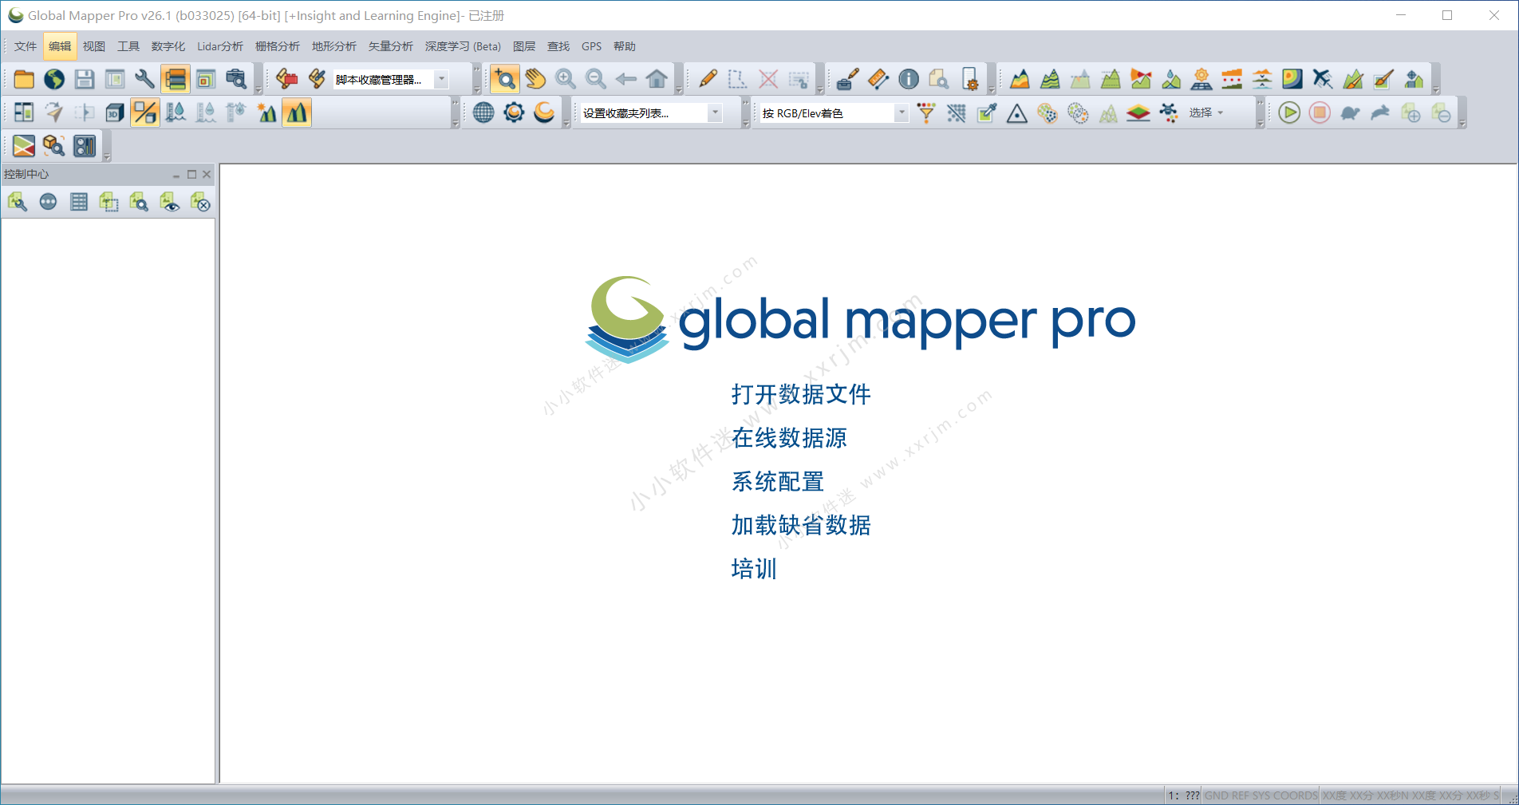Click the left back arrow toolbar icon
Viewport: 1519px width, 805px height.
point(626,79)
